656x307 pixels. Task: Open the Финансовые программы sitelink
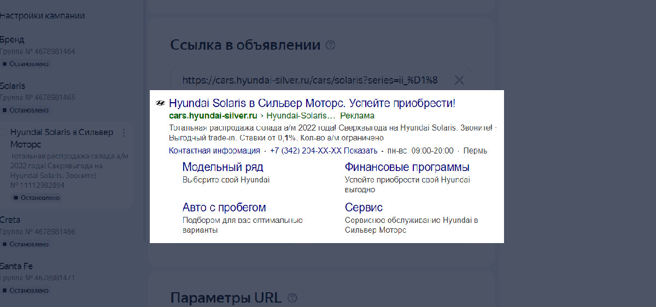[407, 167]
